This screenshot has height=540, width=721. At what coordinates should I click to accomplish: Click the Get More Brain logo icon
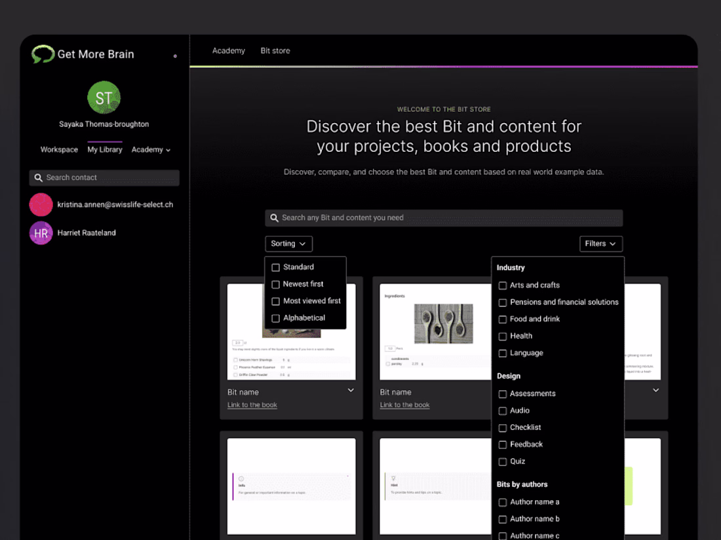(43, 54)
